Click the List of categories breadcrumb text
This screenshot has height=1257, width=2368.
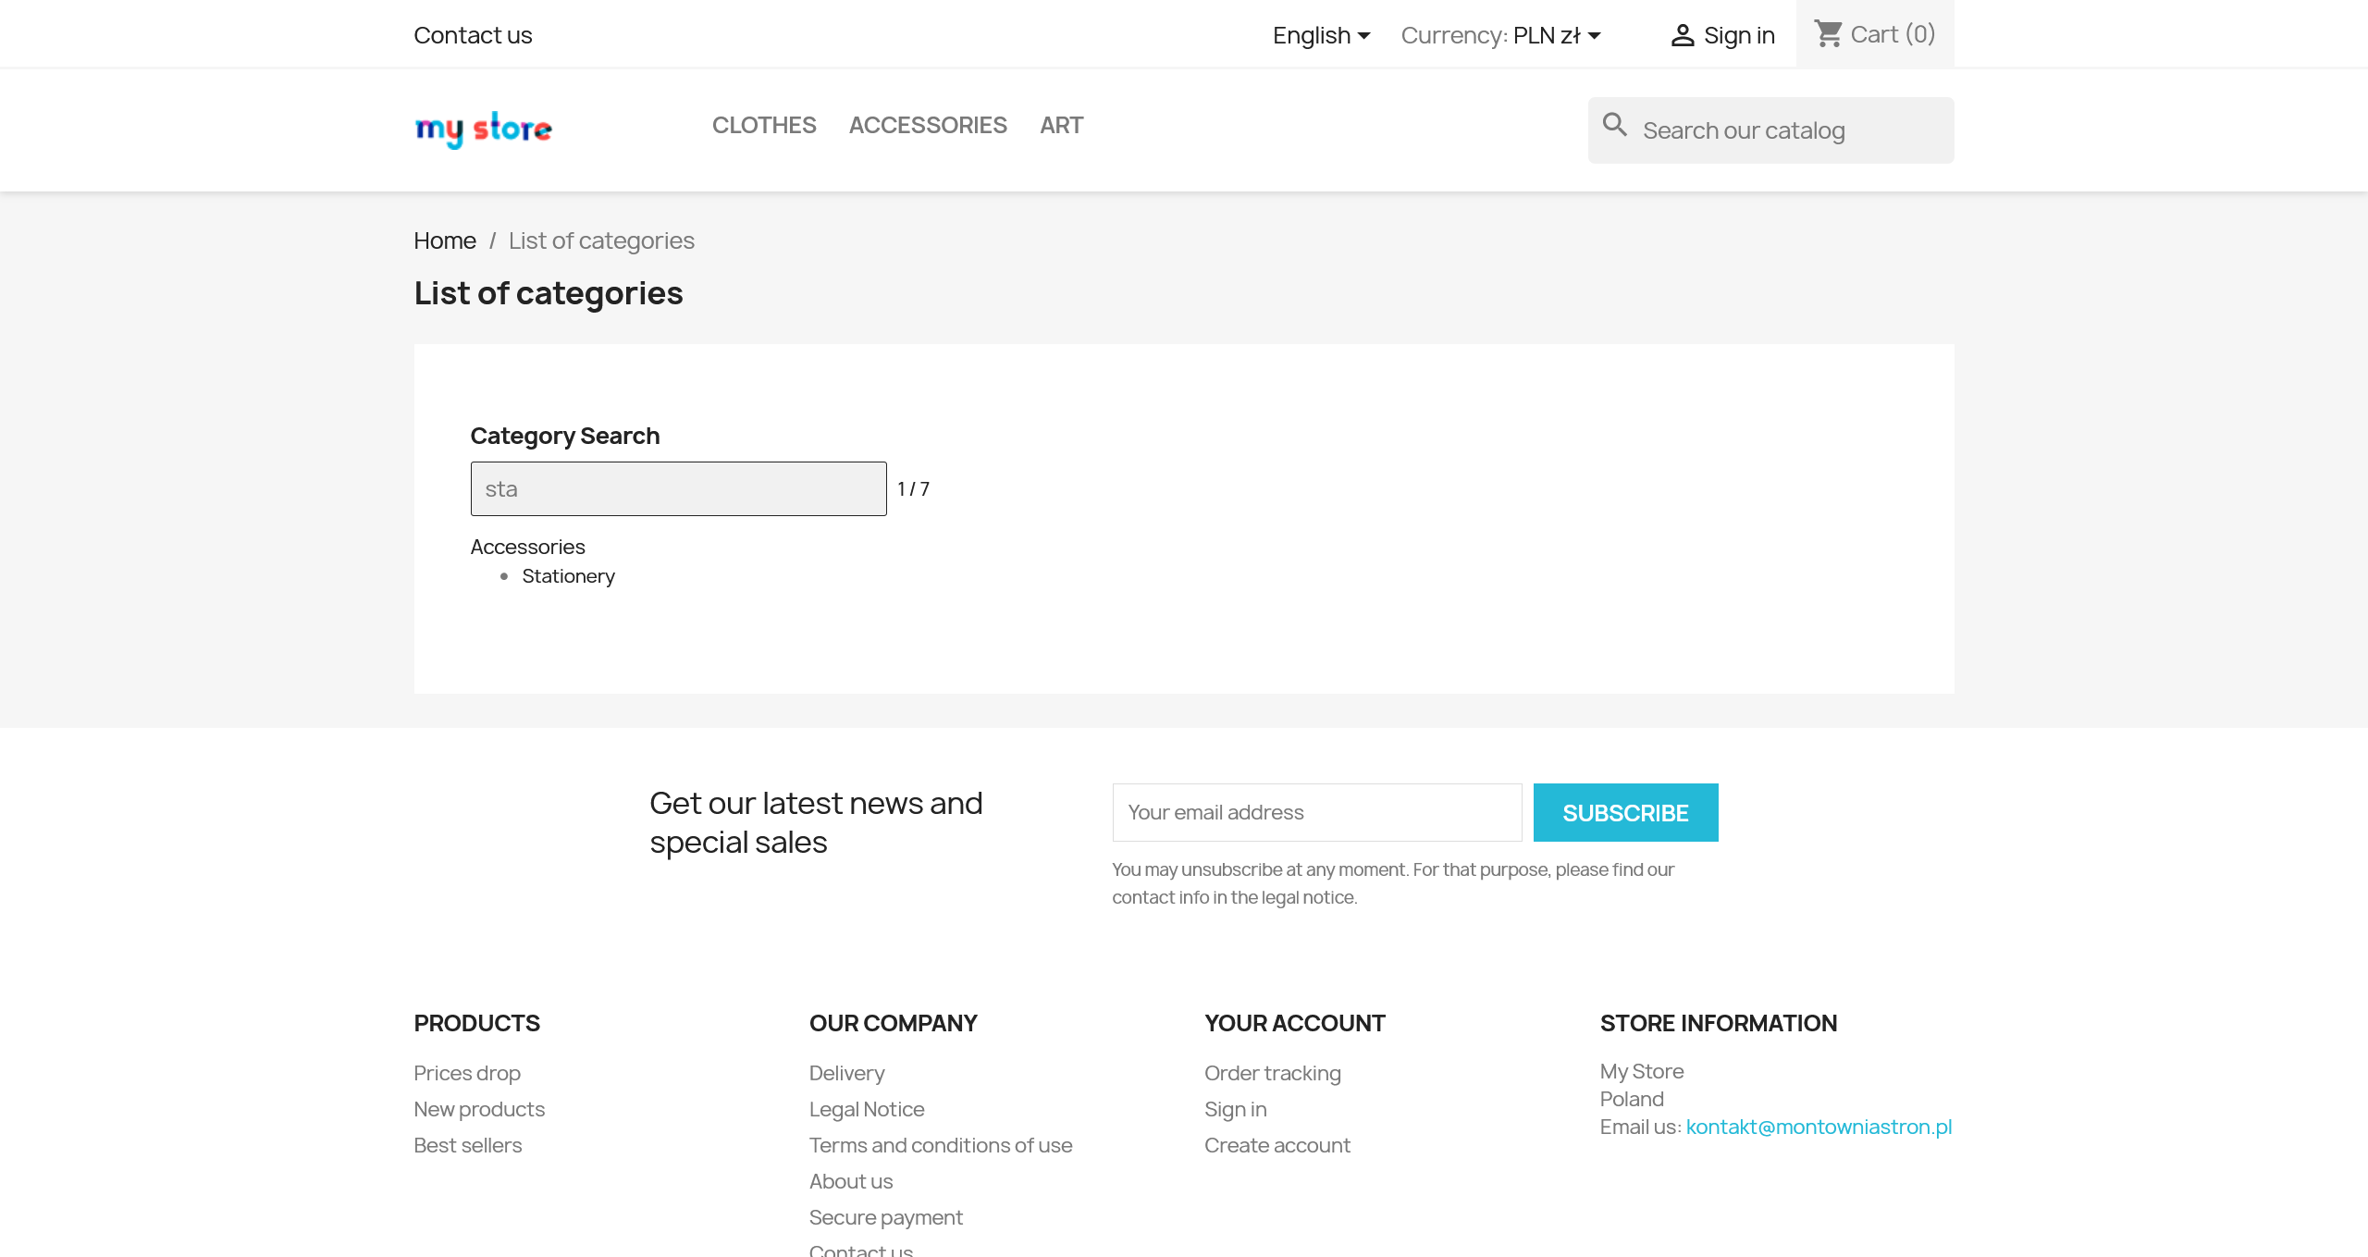click(601, 240)
